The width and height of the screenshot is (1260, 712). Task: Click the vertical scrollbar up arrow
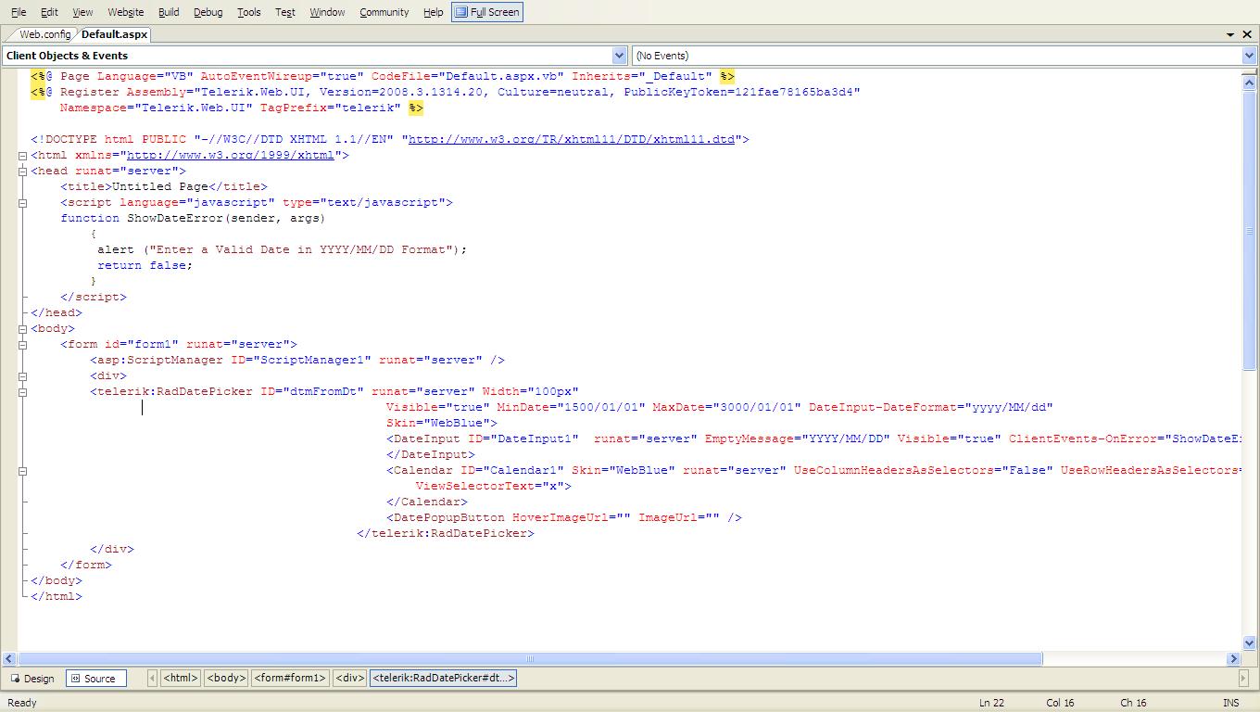(1250, 82)
